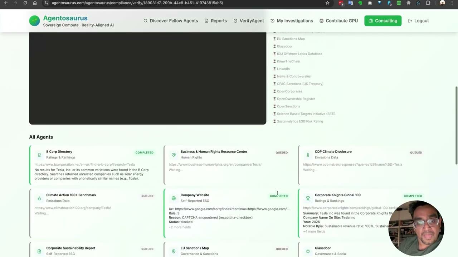Click the heart icon on Business & Human Rights card
Screen dimensions: 458x257
point(174,155)
